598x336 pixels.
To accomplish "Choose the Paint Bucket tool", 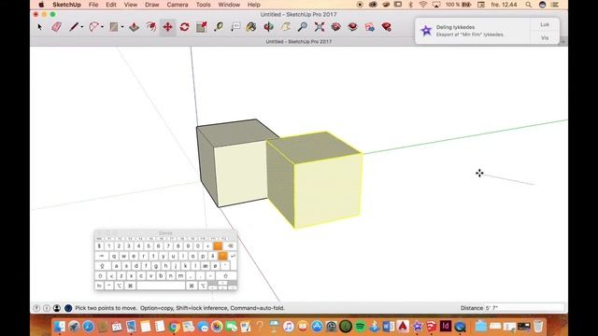I will click(251, 27).
